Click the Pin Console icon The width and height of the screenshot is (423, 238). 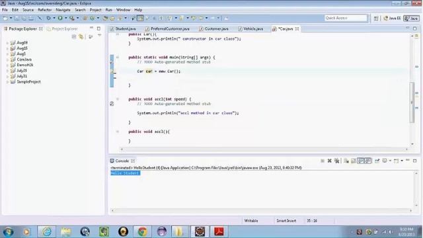[377, 161]
